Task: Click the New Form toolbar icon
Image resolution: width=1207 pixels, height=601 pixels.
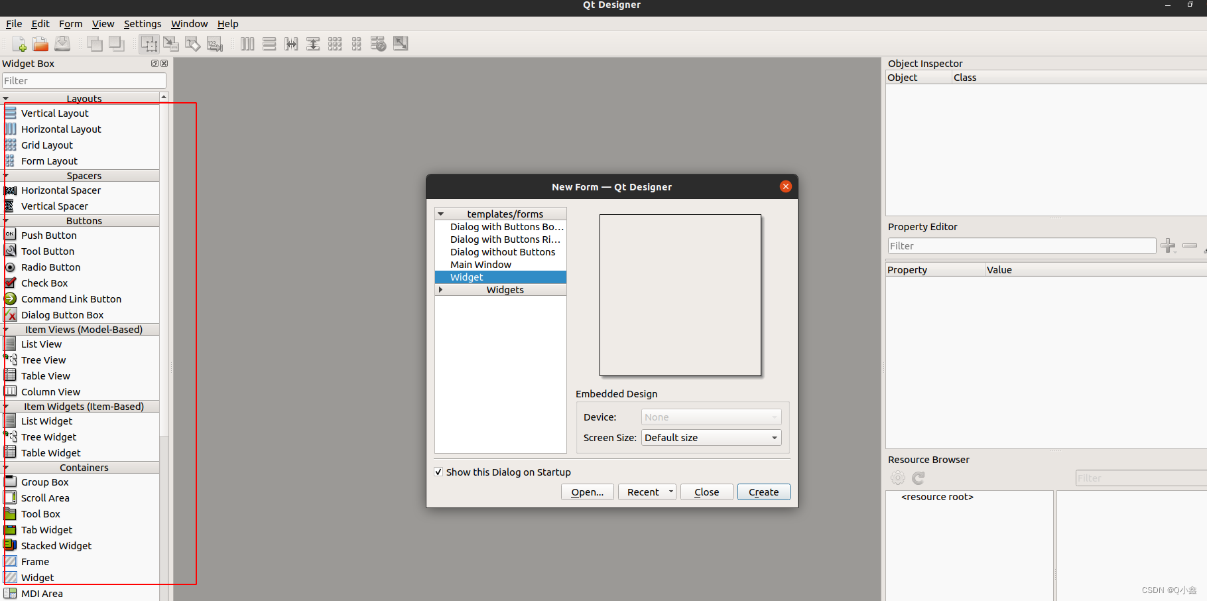Action: (x=19, y=44)
